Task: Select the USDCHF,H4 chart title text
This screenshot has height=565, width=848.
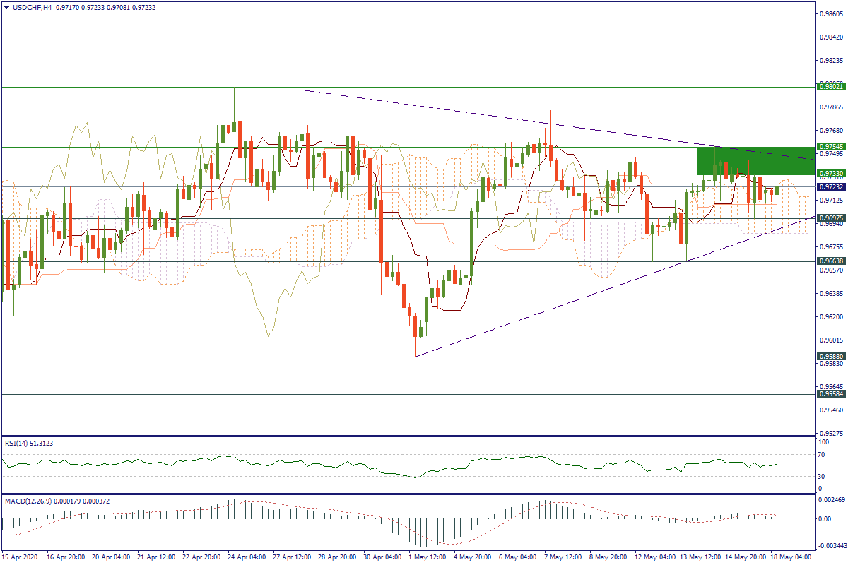Action: pyautogui.click(x=32, y=7)
